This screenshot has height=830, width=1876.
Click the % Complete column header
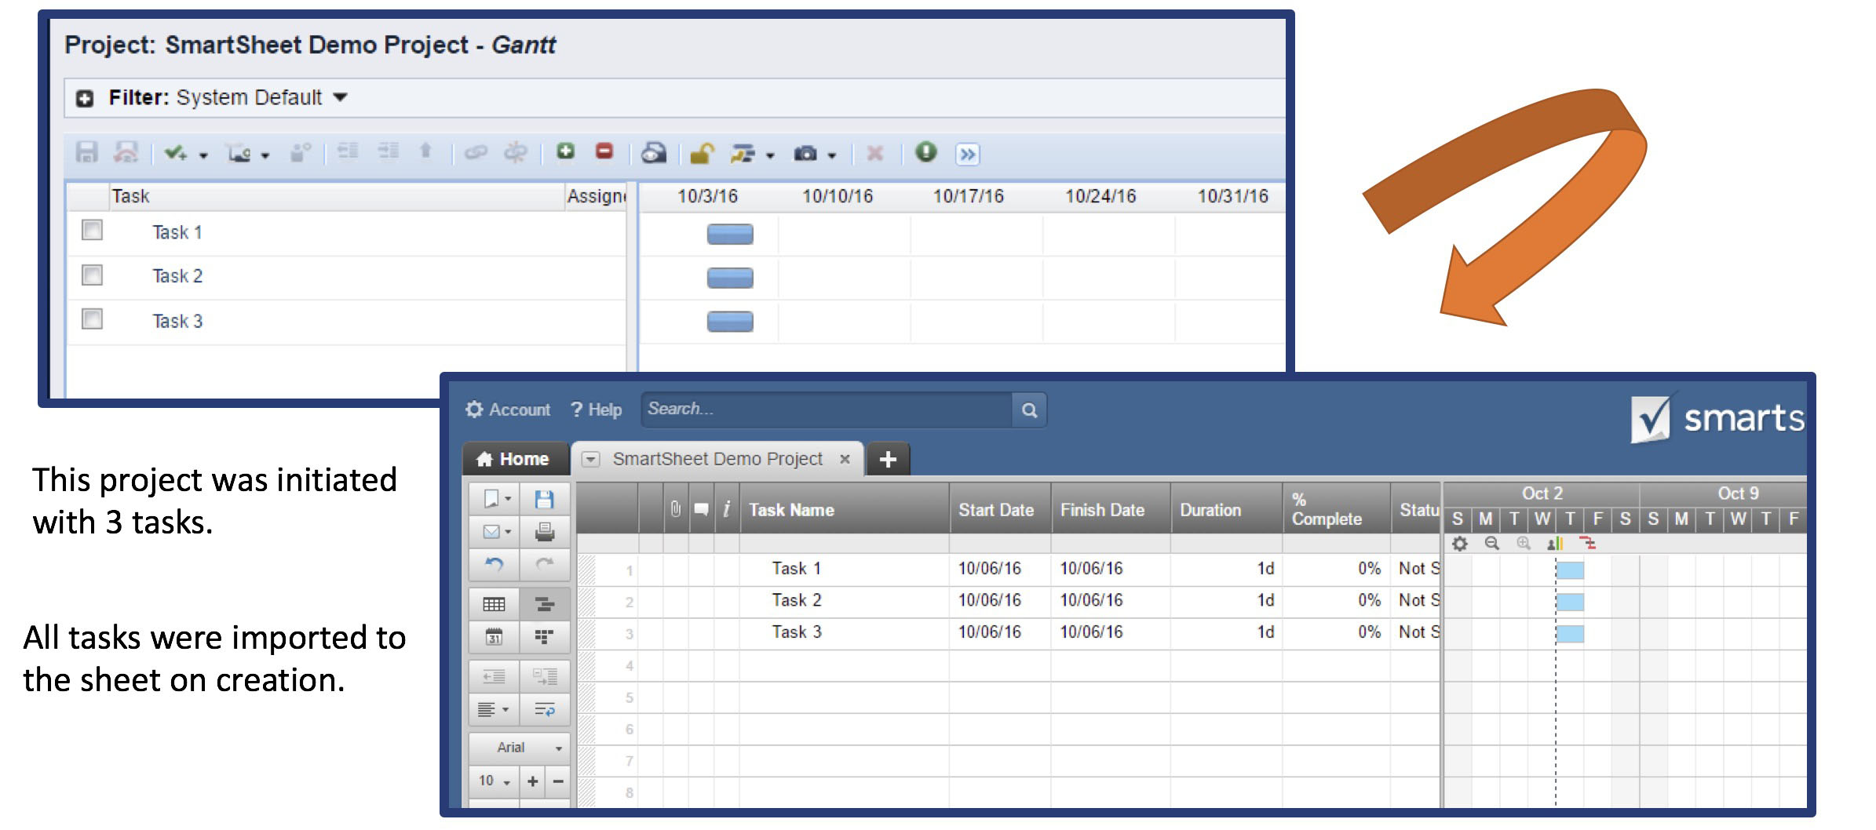pyautogui.click(x=1336, y=509)
